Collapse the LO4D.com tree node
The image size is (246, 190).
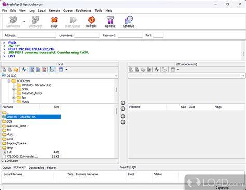pos(9,81)
